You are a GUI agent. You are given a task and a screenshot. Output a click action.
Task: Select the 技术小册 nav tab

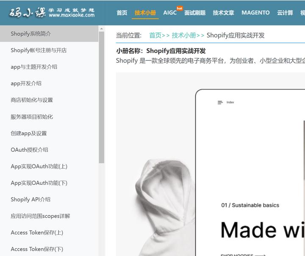145,13
